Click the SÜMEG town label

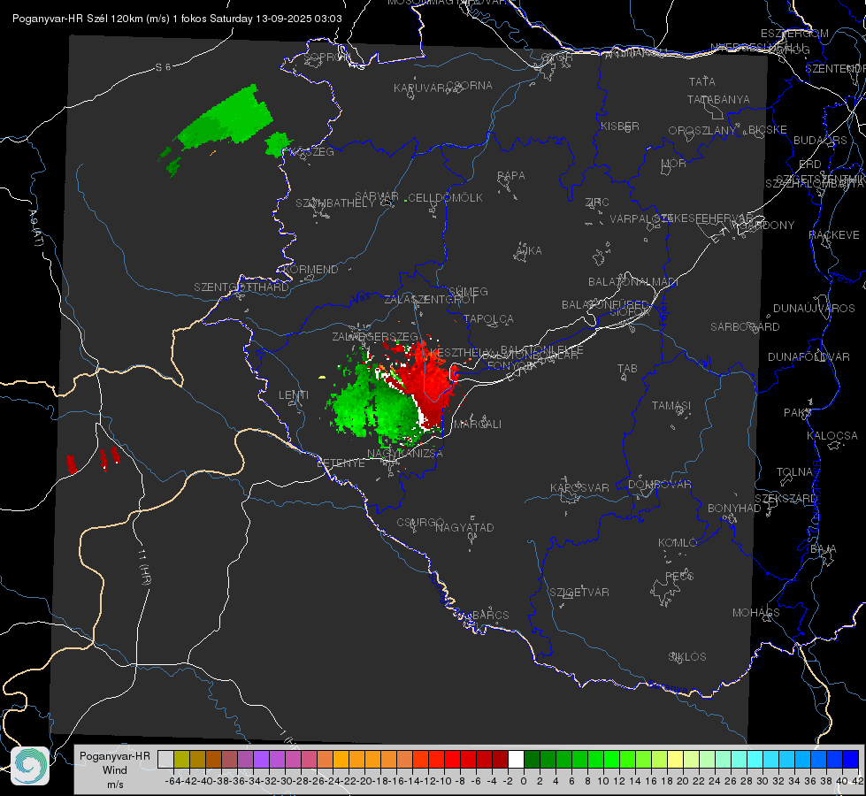pyautogui.click(x=468, y=291)
